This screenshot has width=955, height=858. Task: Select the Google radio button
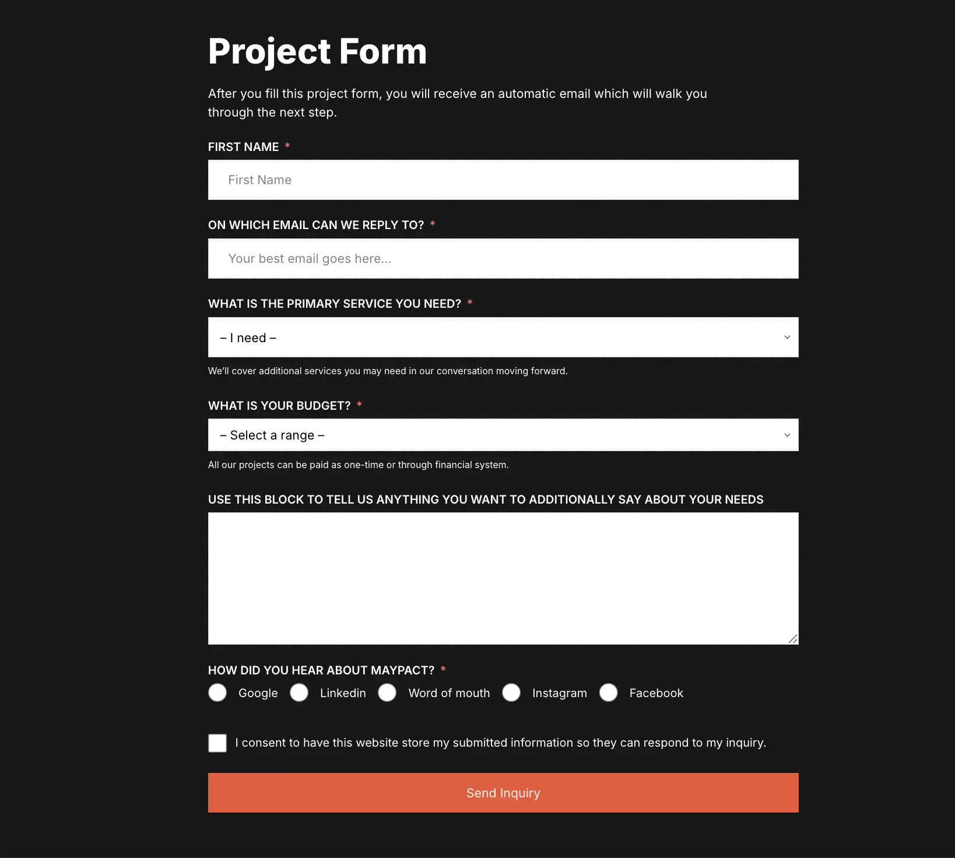pos(217,692)
